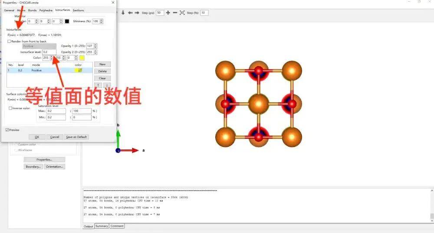Toggle the Inverse color checkbox
This screenshot has height=233, width=434.
[x=10, y=108]
